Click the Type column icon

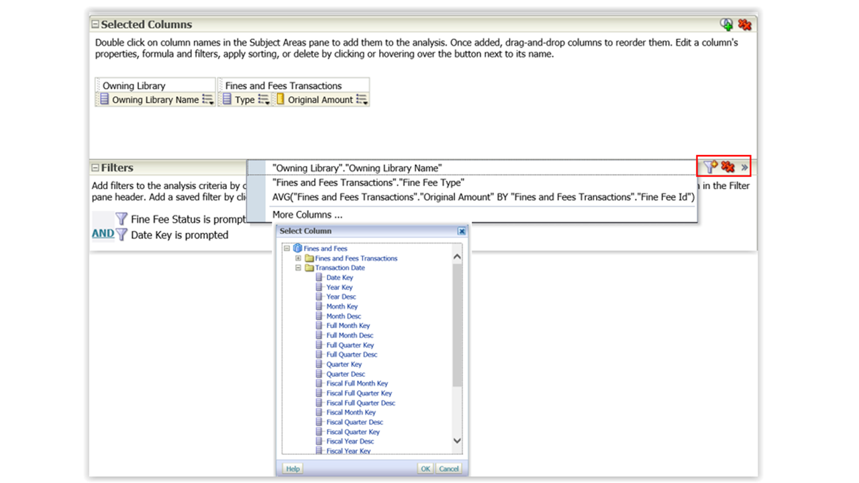point(227,99)
